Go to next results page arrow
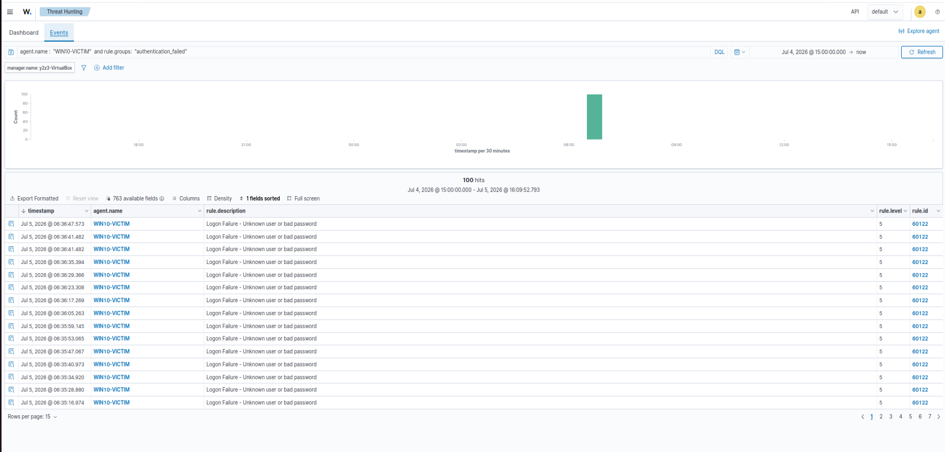945x452 pixels. pyautogui.click(x=939, y=417)
